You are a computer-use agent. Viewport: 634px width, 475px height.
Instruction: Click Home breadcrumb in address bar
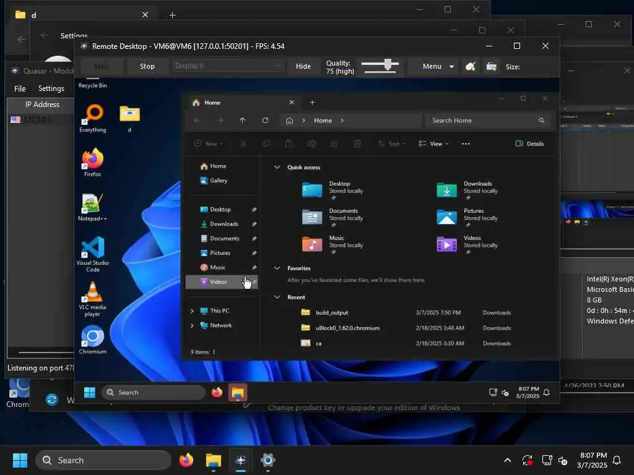click(x=323, y=121)
